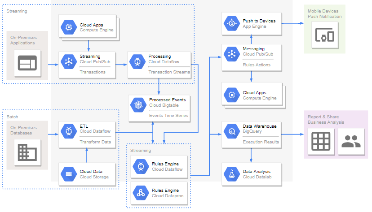Select the 'Cloud Bigtable' subtitle
The width and height of the screenshot is (372, 212).
[164, 105]
